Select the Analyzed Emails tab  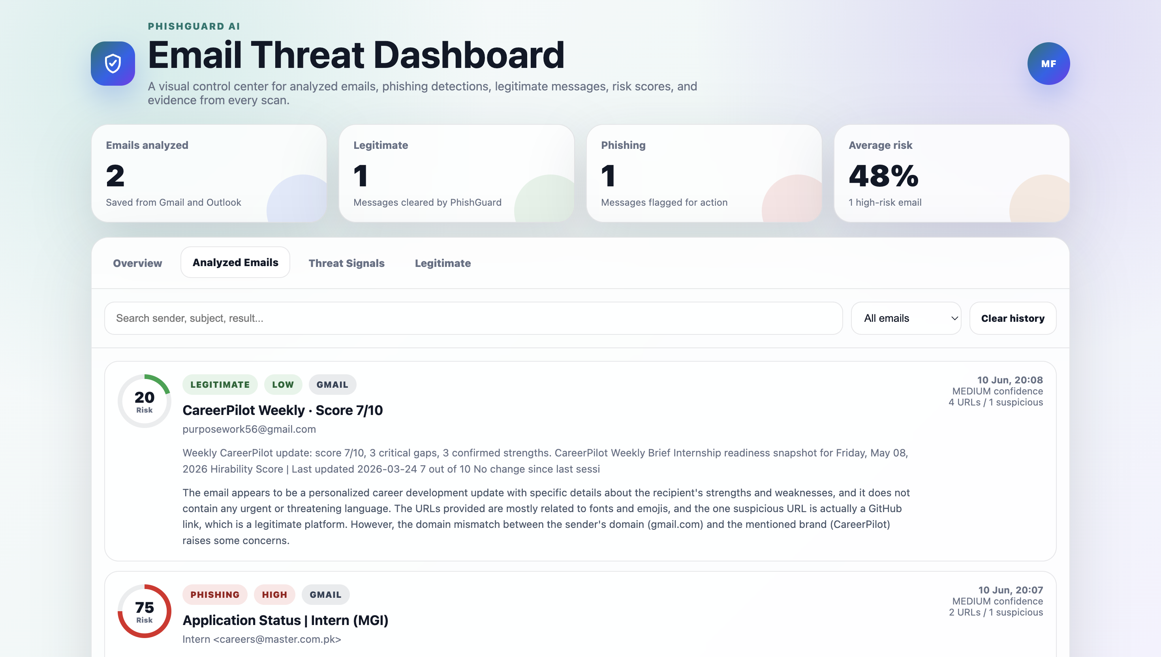coord(235,262)
